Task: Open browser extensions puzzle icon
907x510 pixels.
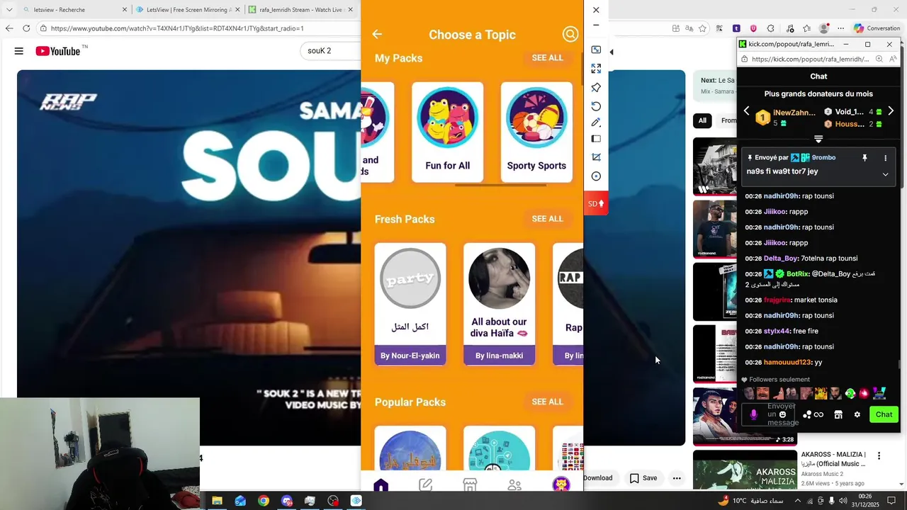Action: tap(771, 28)
